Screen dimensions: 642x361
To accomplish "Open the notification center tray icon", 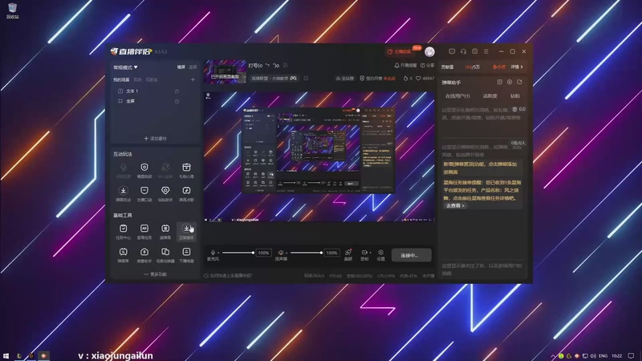I will (x=632, y=356).
